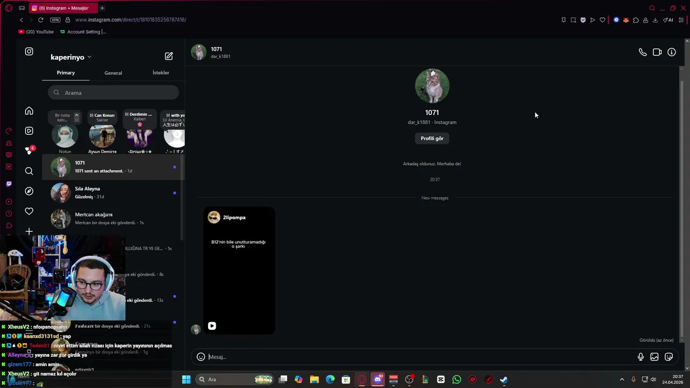Screen dimensions: 690x388
Task: Collapse the note bubble chevron on own story
Action: click(x=77, y=115)
